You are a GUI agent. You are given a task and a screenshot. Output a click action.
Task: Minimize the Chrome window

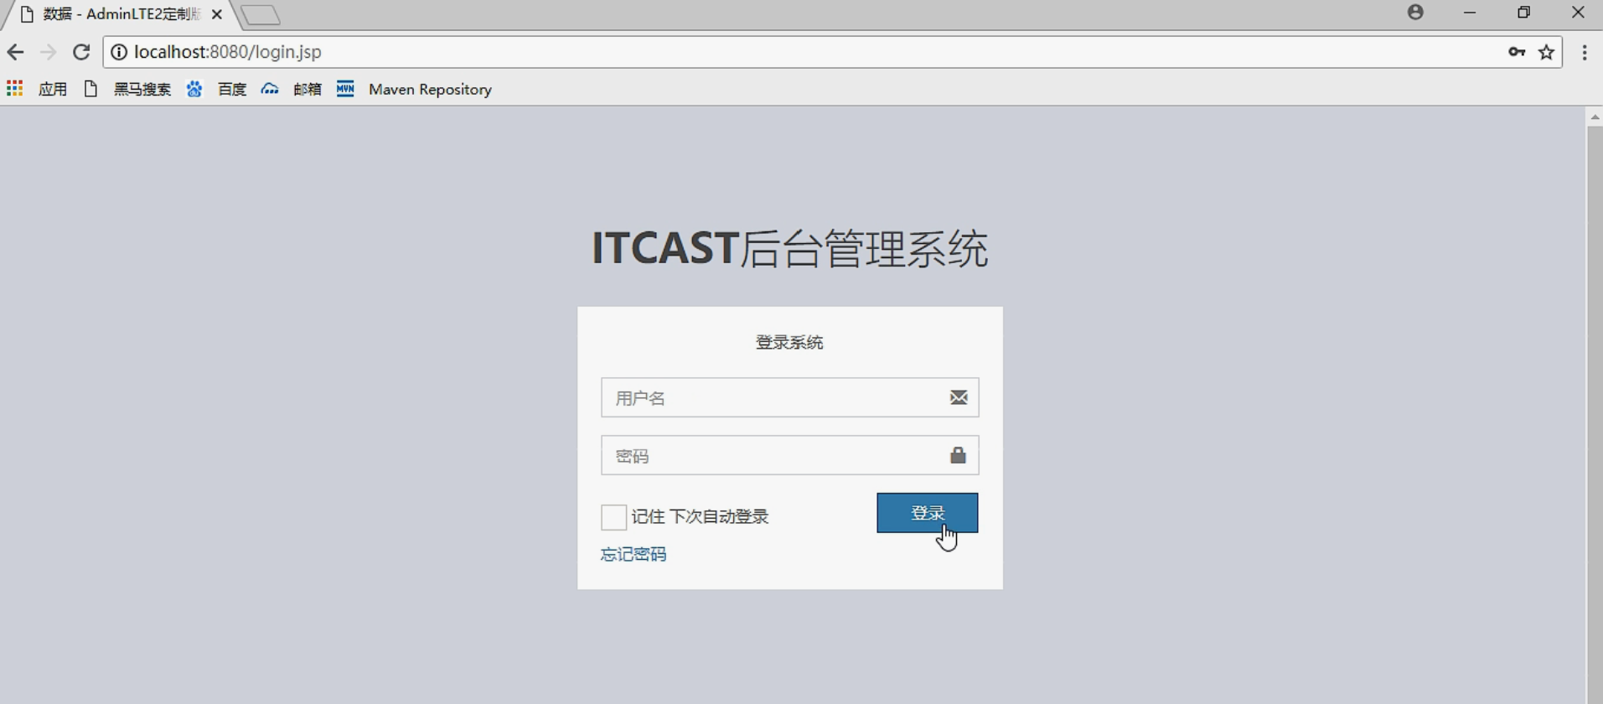click(1470, 13)
